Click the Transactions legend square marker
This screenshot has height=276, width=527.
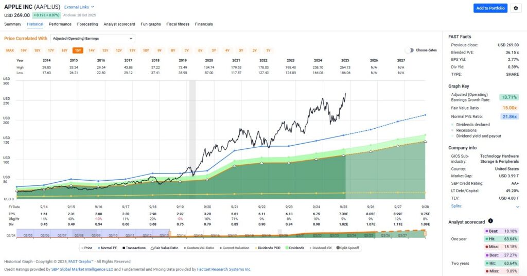tap(122, 248)
